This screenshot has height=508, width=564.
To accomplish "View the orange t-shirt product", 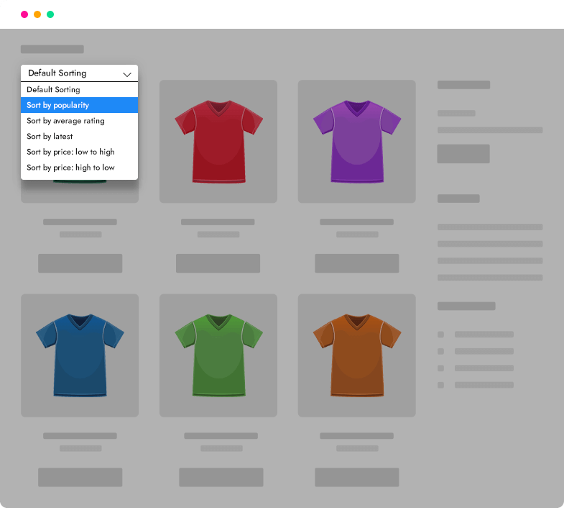I will [x=357, y=355].
